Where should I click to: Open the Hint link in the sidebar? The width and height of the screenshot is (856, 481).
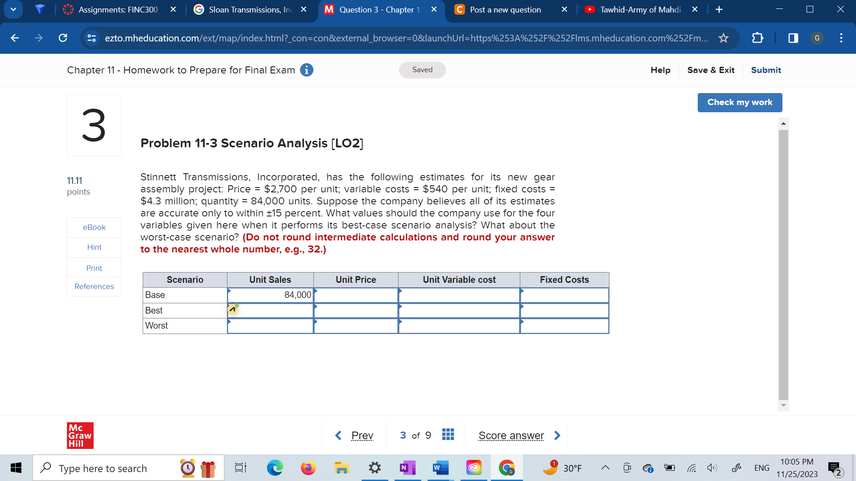pyautogui.click(x=94, y=247)
